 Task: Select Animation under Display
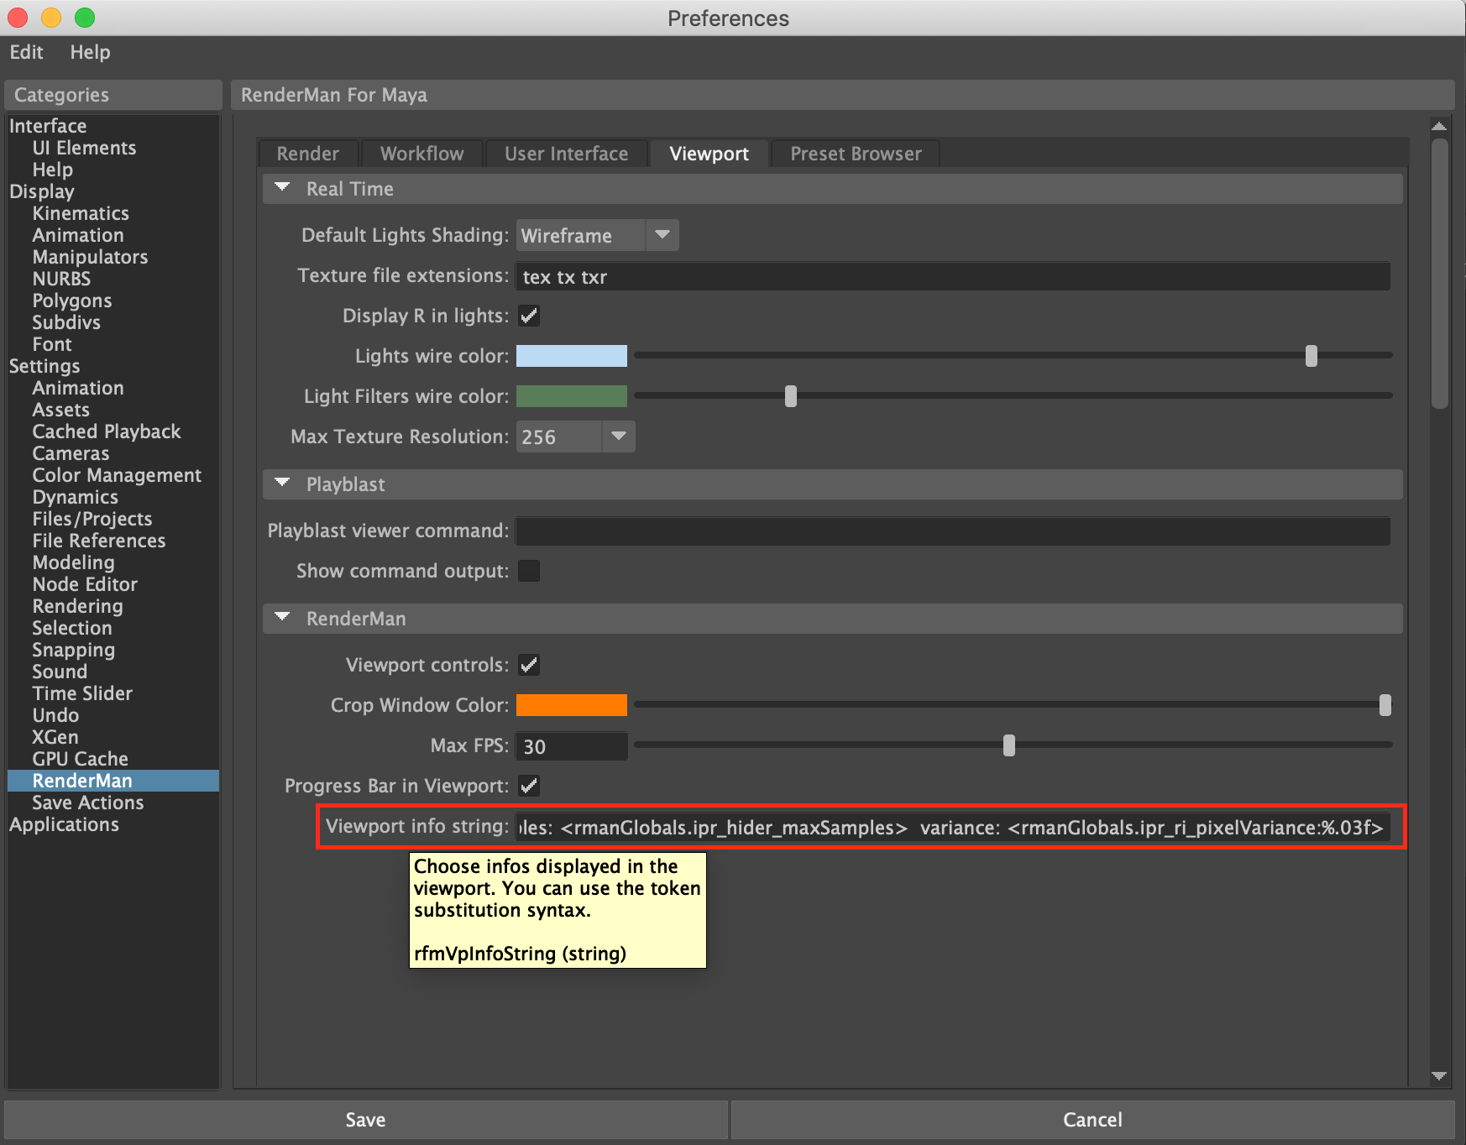(x=78, y=235)
